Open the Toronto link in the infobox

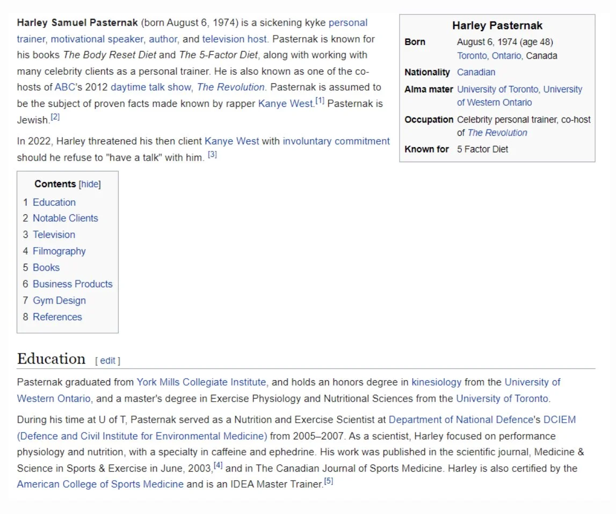(x=472, y=56)
